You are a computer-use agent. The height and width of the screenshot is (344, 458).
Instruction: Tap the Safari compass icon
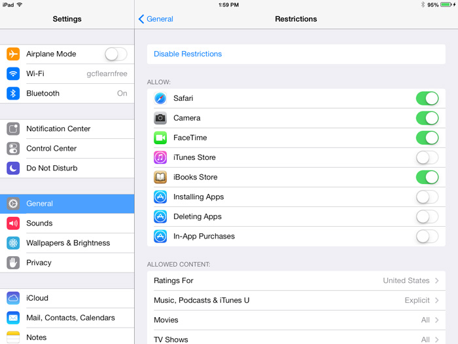coord(160,98)
